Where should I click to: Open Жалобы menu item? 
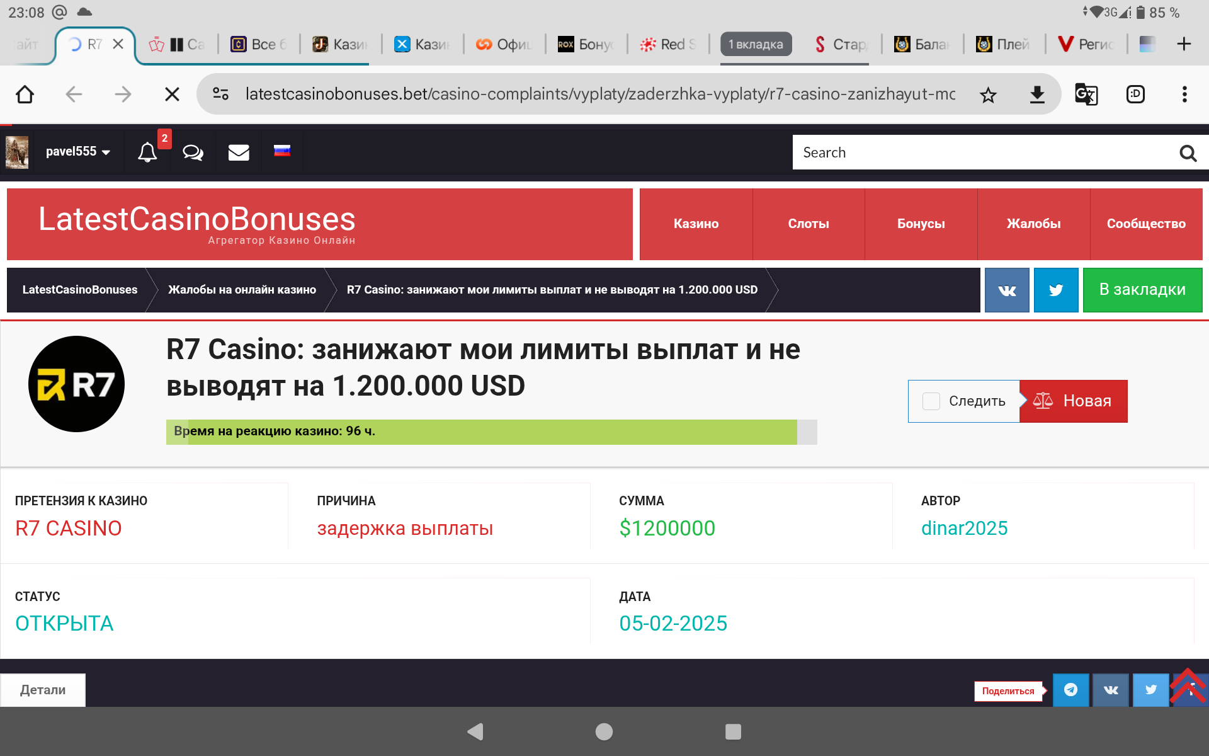1033,224
